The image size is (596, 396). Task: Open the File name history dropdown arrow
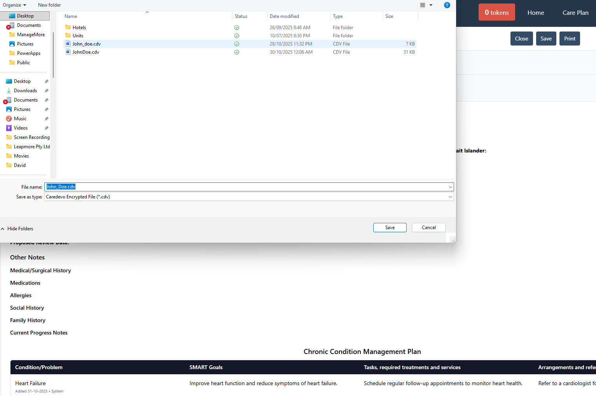tap(450, 187)
